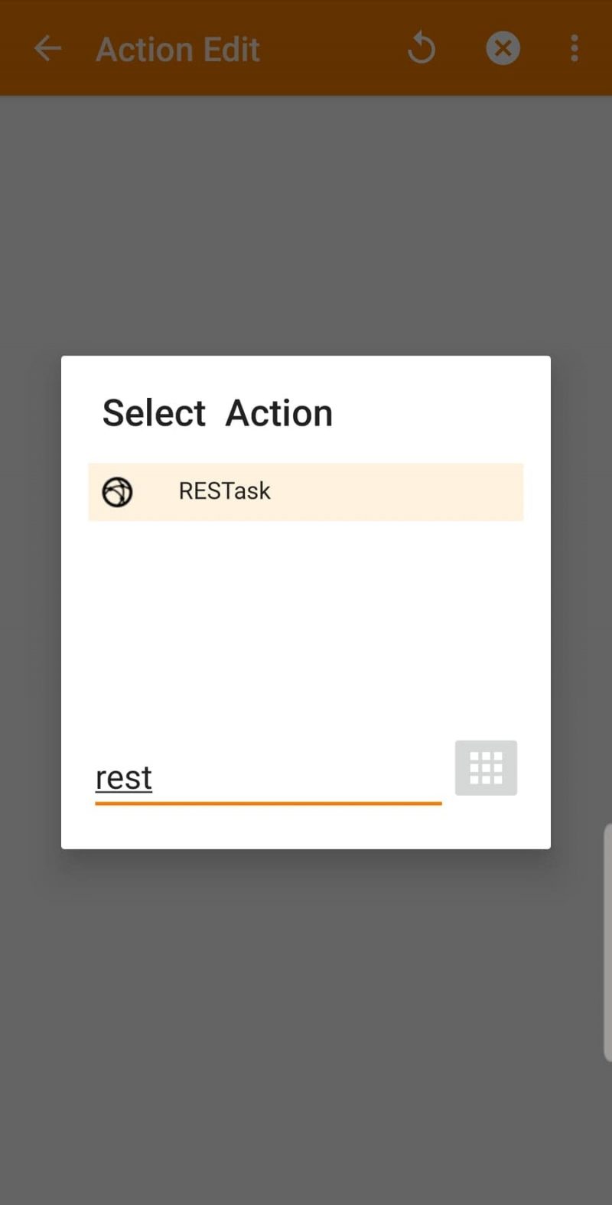Tap the back arrow on Action Edit
The width and height of the screenshot is (612, 1205).
pos(48,48)
